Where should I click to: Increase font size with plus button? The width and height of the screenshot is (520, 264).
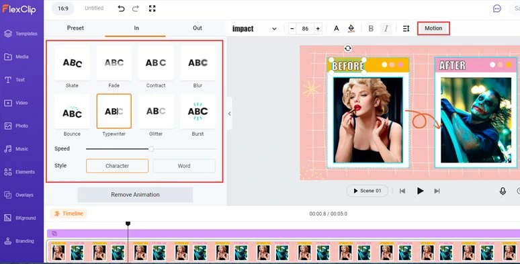pos(318,29)
